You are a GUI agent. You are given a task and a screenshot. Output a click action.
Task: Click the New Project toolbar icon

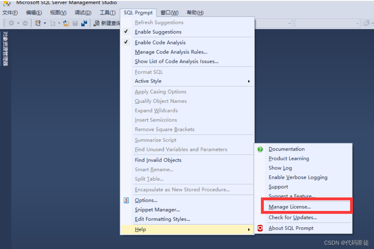tap(38, 23)
